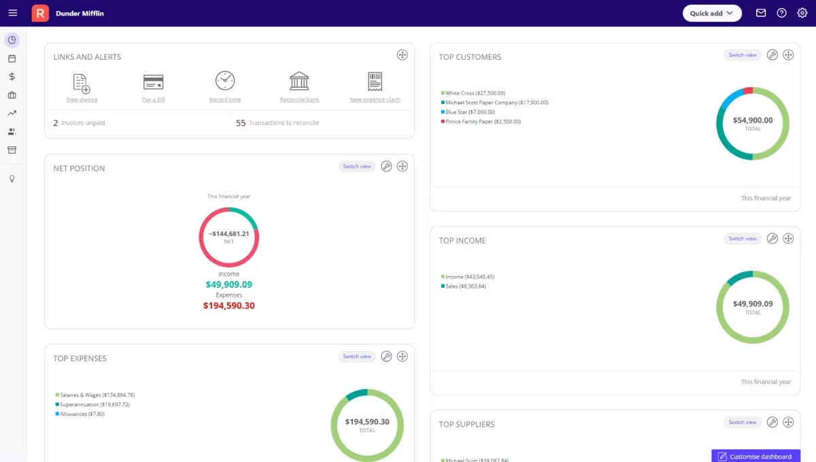816x462 pixels.
Task: Select the calendar icon in sidebar
Action: 12,59
